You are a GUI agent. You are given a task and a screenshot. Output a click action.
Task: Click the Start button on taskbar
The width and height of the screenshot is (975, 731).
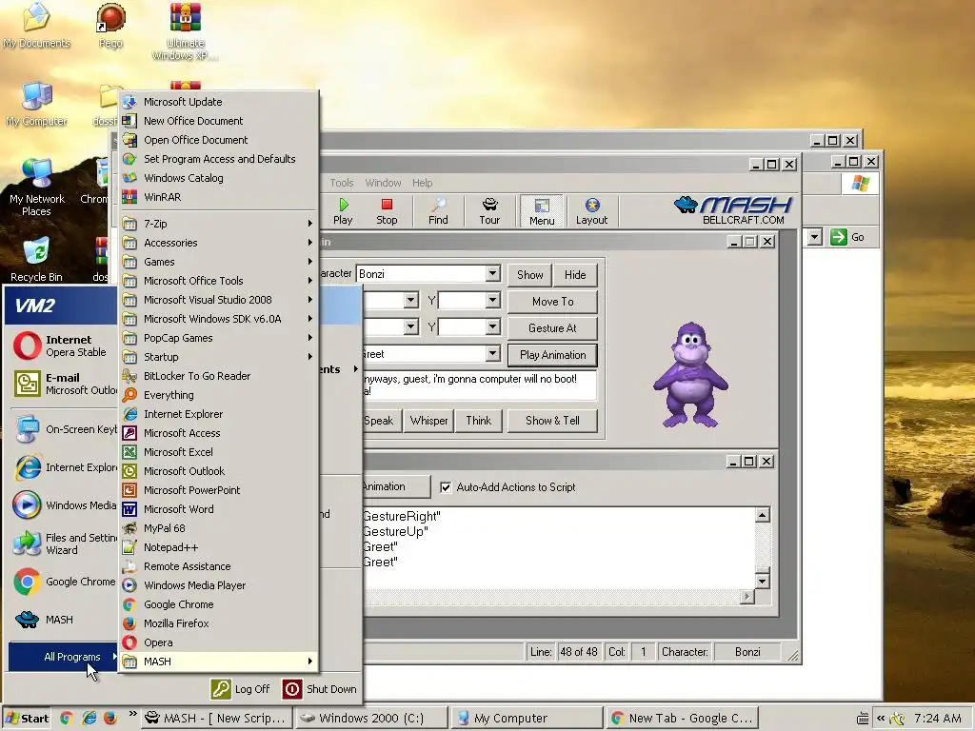click(26, 718)
